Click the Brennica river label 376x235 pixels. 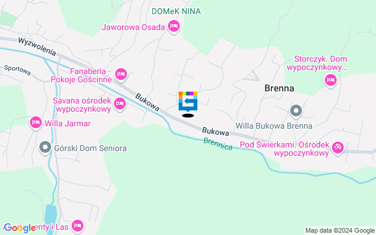218,143
